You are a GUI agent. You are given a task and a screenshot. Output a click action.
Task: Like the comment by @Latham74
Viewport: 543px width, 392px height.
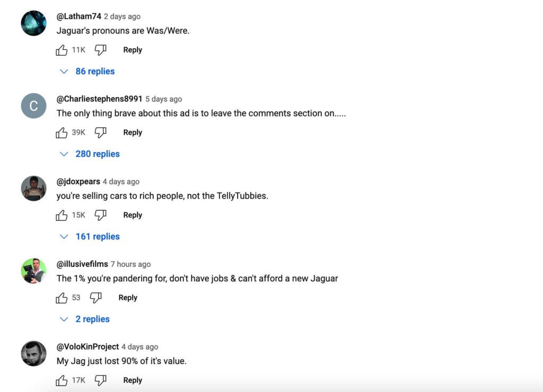point(62,50)
